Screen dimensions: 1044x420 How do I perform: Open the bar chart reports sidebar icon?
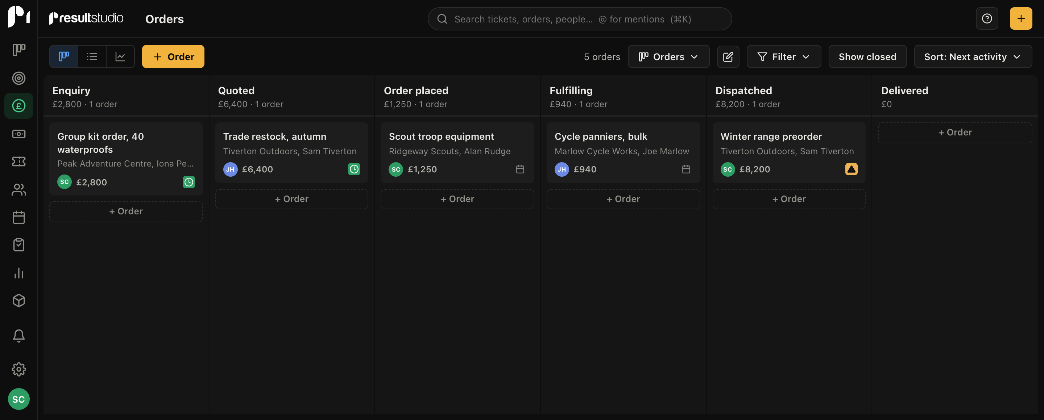point(18,273)
